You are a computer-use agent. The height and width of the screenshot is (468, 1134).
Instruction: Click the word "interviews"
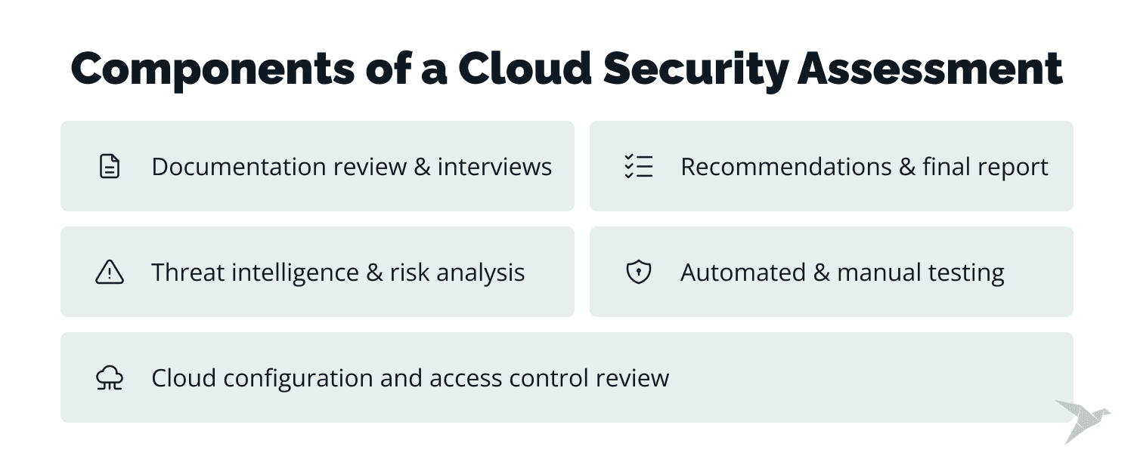494,167
